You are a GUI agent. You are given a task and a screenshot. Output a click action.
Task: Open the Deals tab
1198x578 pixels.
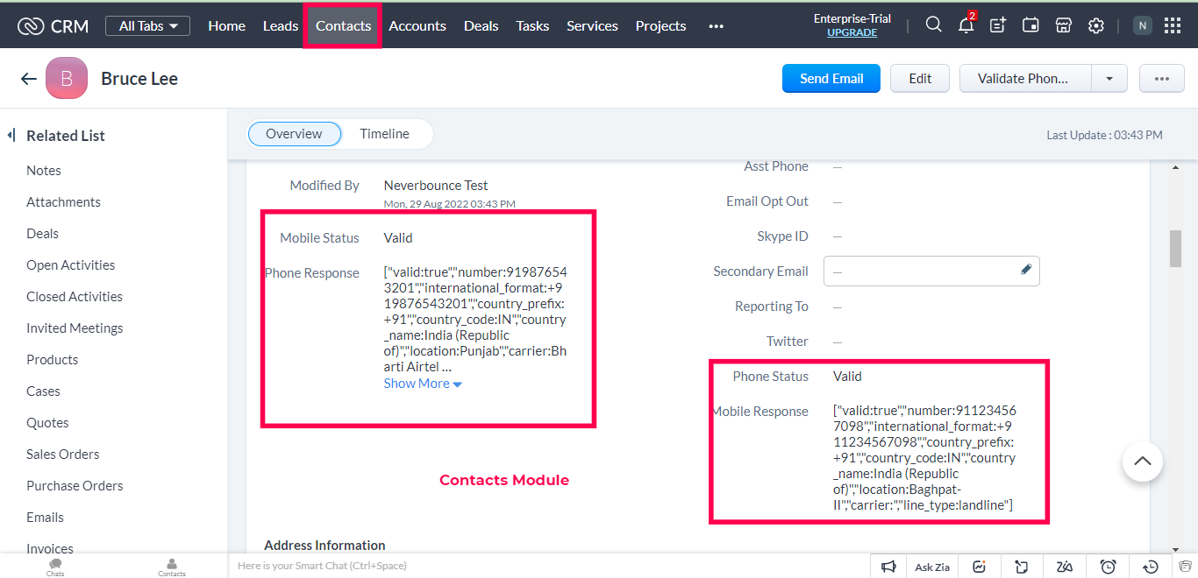pos(481,26)
